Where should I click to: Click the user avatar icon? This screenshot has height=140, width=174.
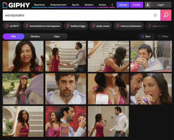(148, 5)
